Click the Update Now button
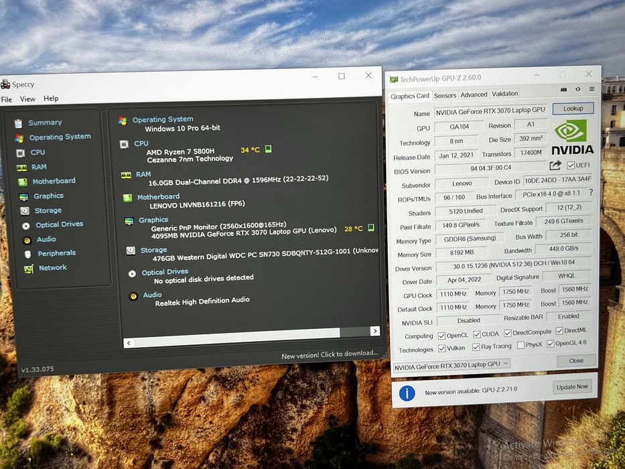 (x=572, y=387)
